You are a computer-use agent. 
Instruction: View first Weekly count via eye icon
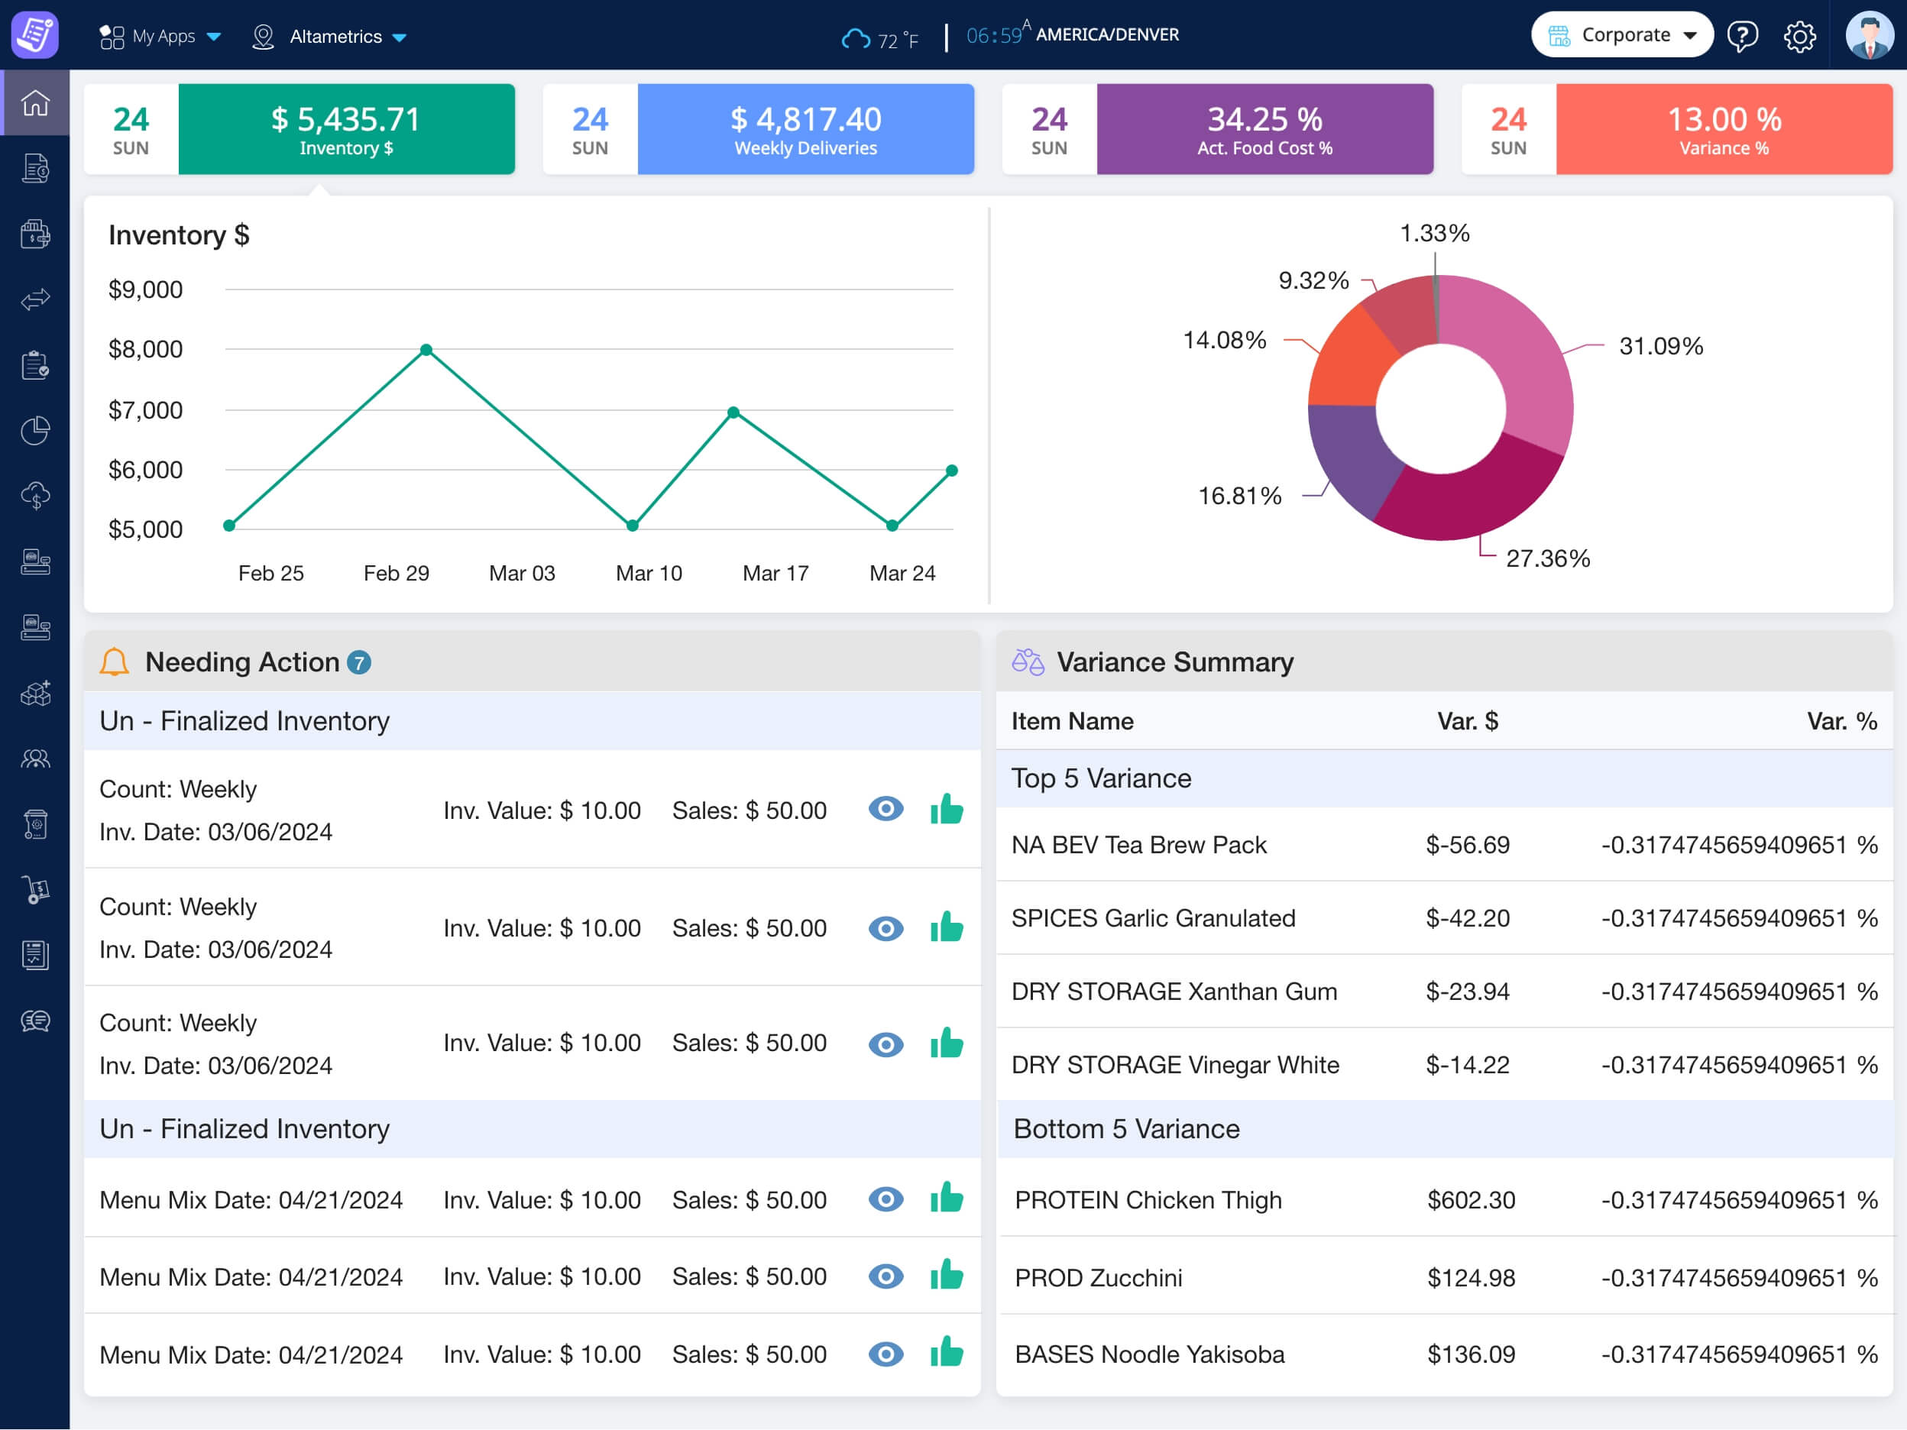(x=886, y=810)
